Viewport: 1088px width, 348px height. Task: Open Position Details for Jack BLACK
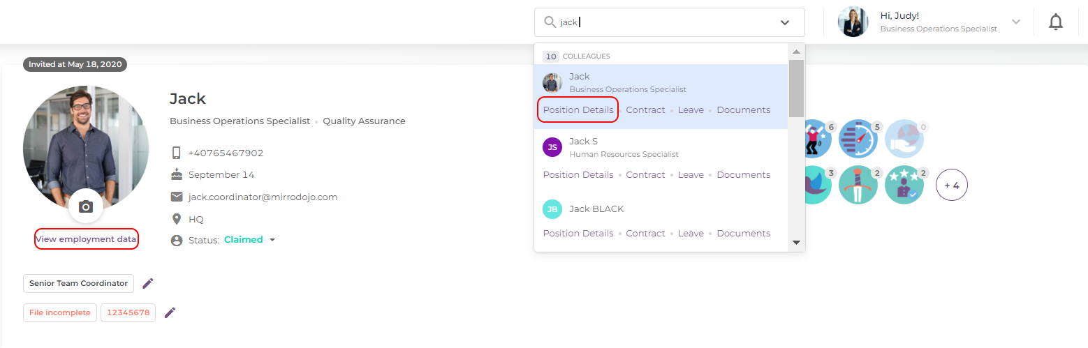tap(578, 234)
